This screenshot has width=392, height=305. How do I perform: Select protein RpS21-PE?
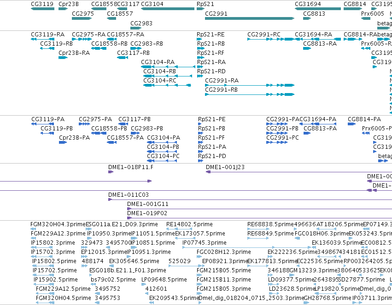coord(211,119)
